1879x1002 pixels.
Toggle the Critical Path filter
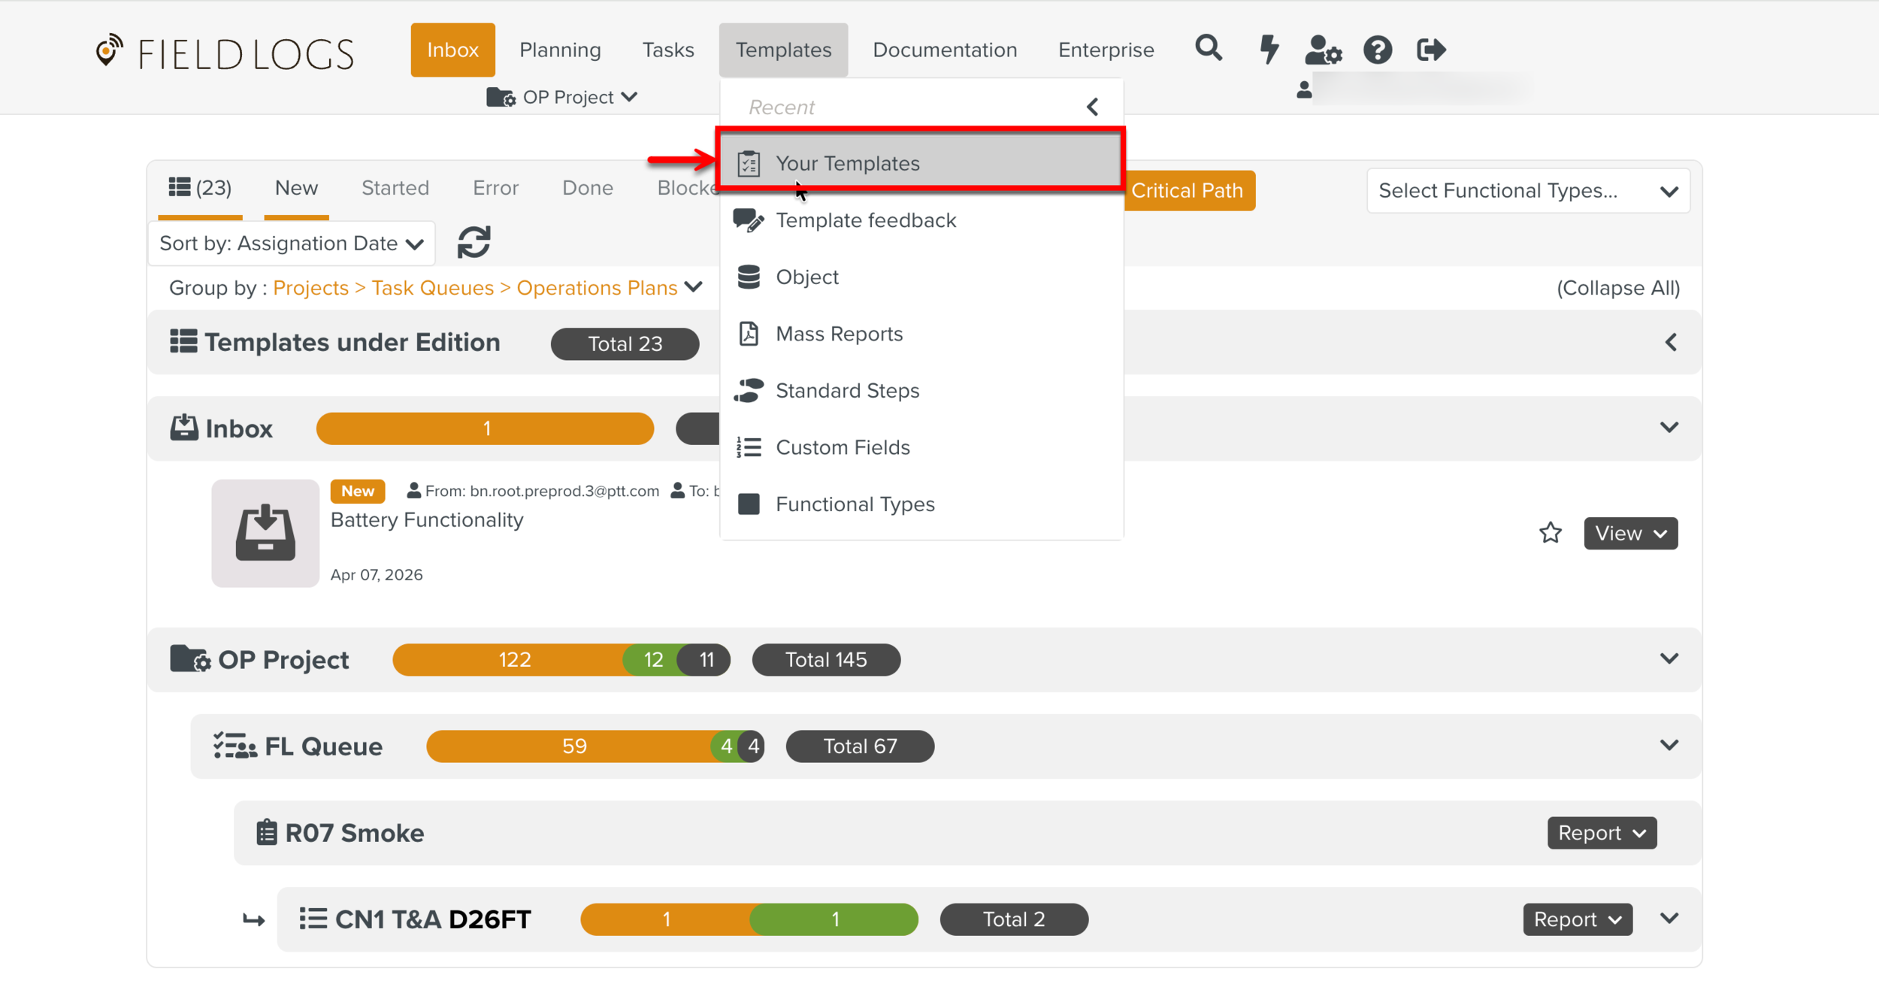[1188, 191]
